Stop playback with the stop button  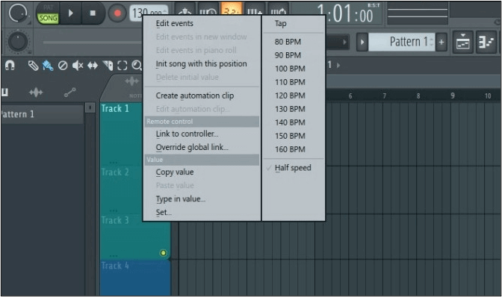click(93, 13)
